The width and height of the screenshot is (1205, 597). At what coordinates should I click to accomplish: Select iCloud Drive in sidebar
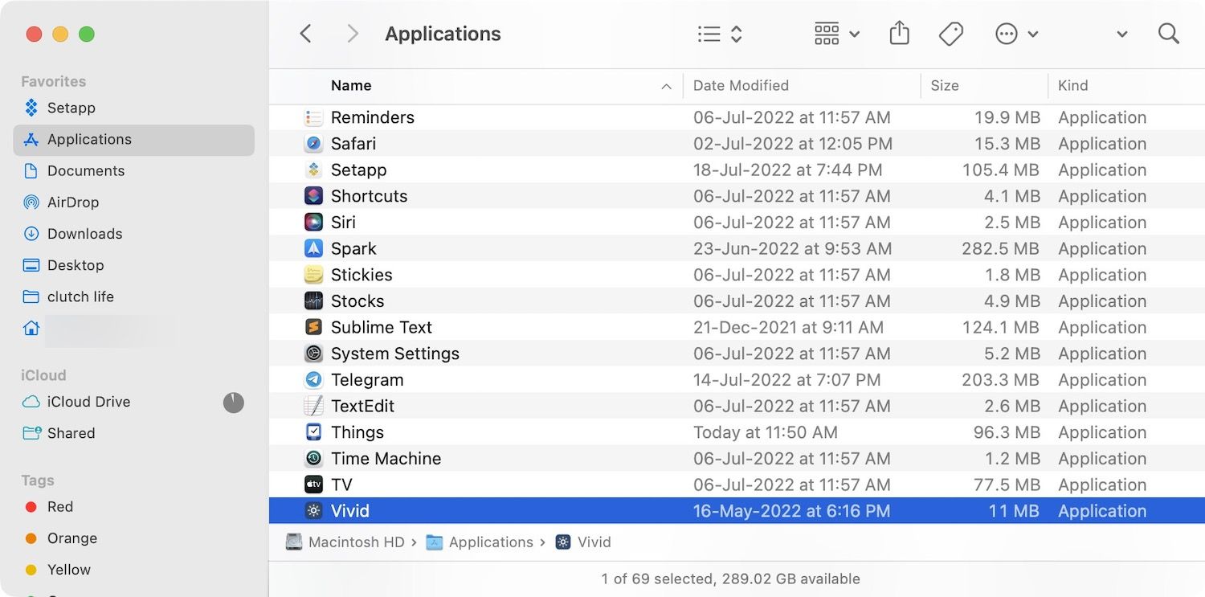(88, 402)
